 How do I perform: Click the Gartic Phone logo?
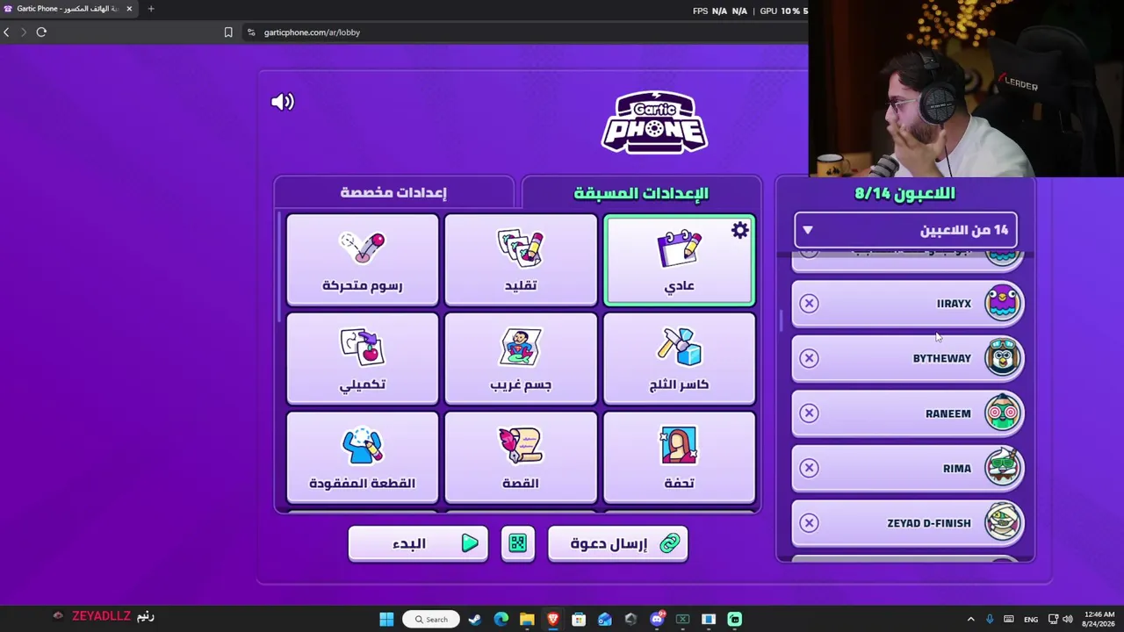coord(654,122)
